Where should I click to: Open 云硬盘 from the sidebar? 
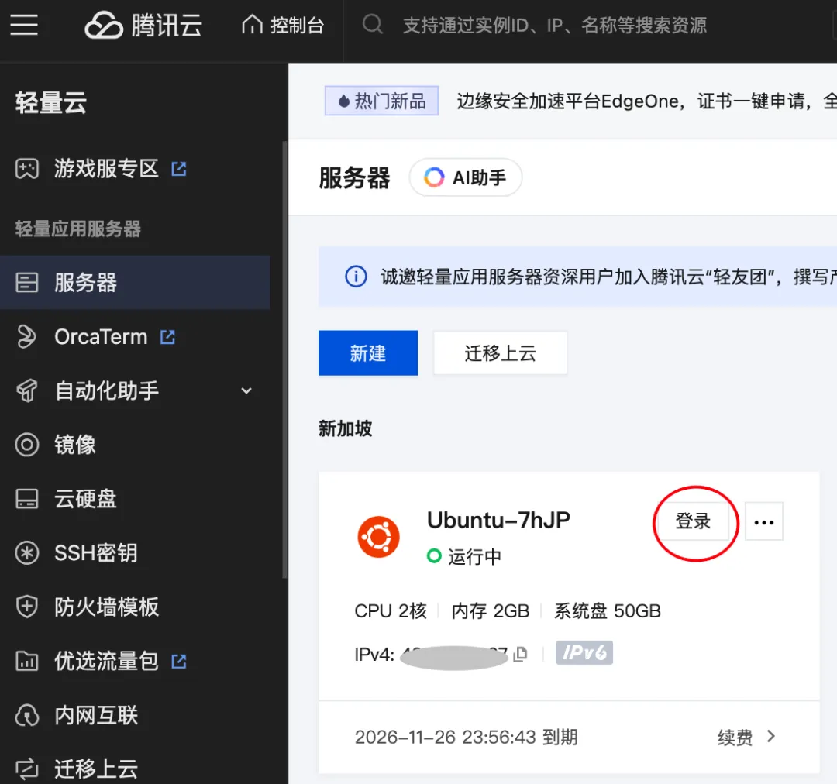click(85, 499)
